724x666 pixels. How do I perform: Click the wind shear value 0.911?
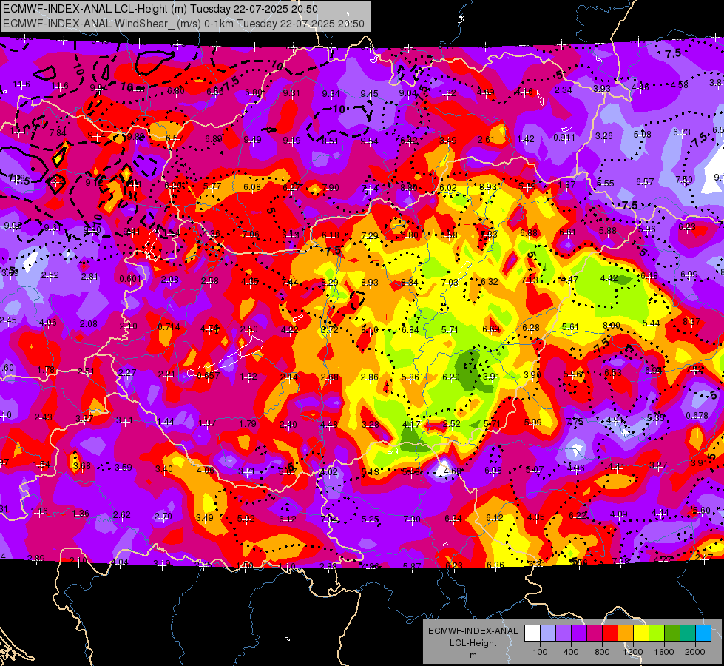coord(564,137)
